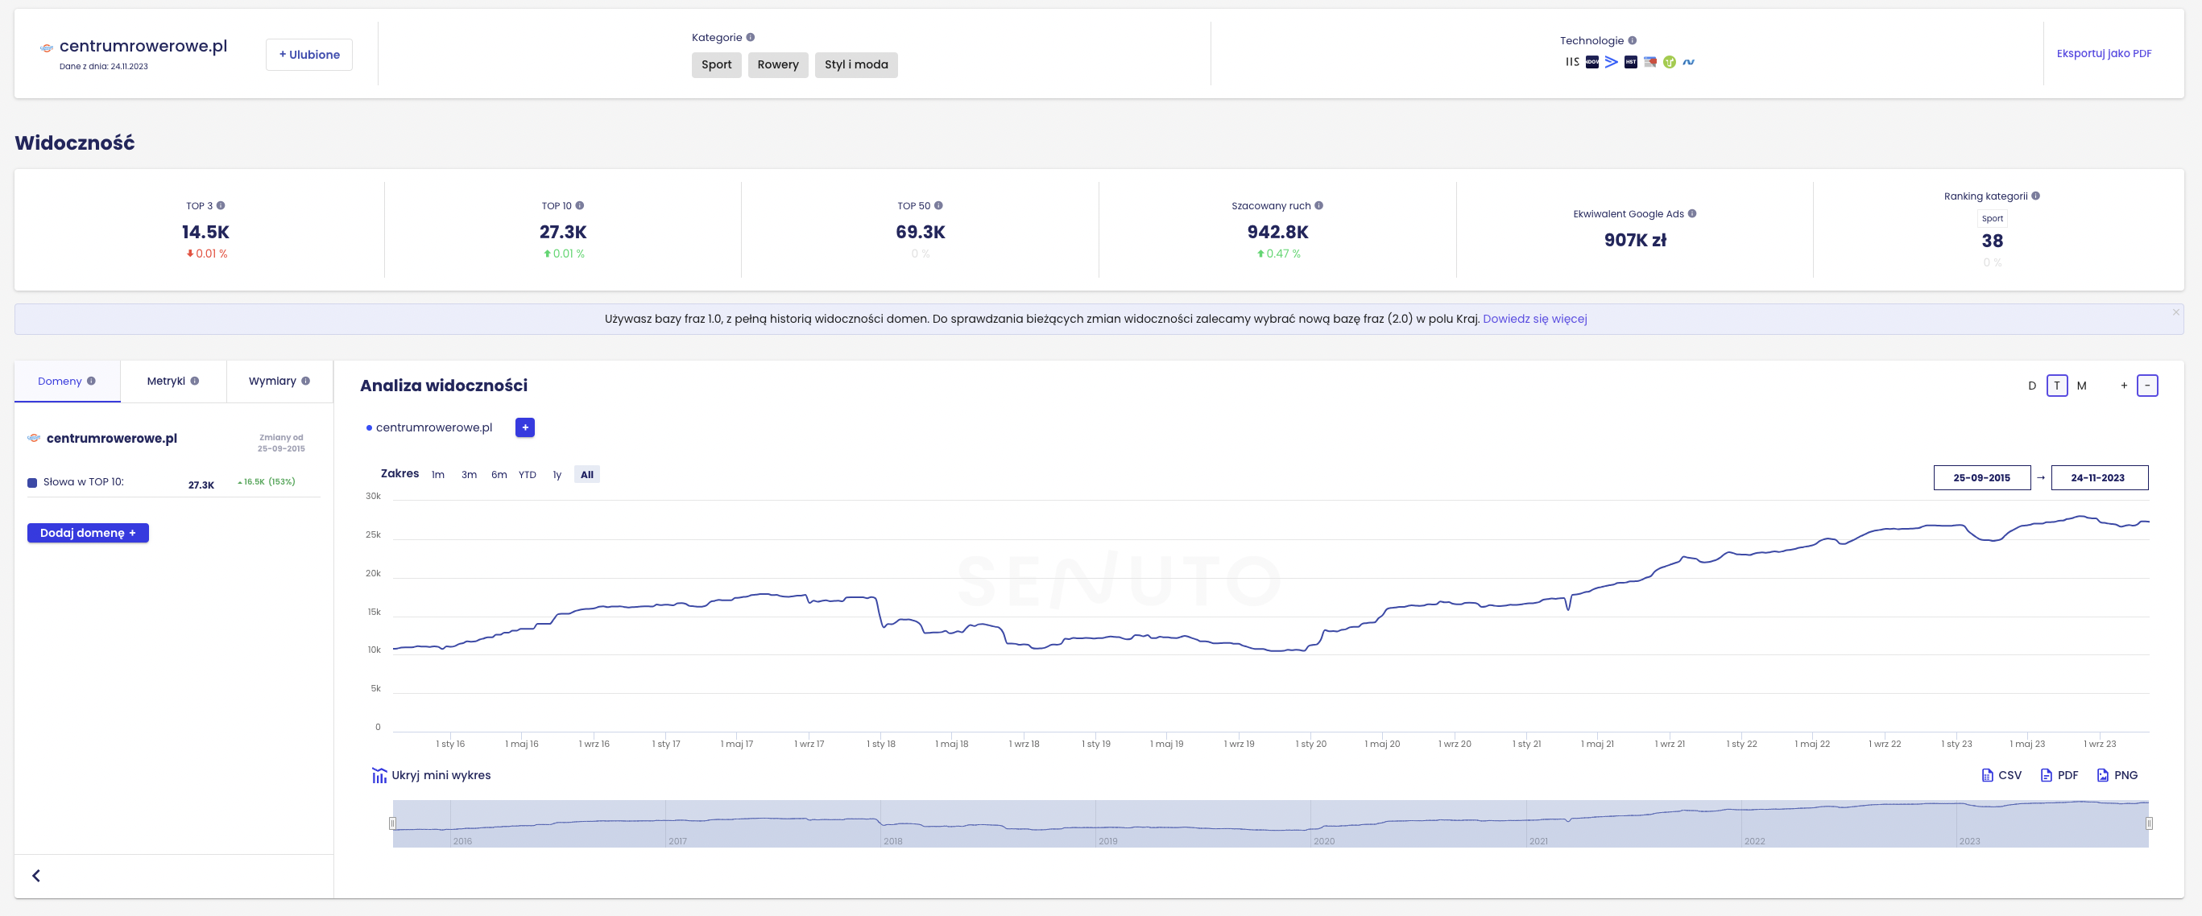Image resolution: width=2202 pixels, height=916 pixels.
Task: Switch chart granularity to T (weekly)
Action: (x=2057, y=386)
